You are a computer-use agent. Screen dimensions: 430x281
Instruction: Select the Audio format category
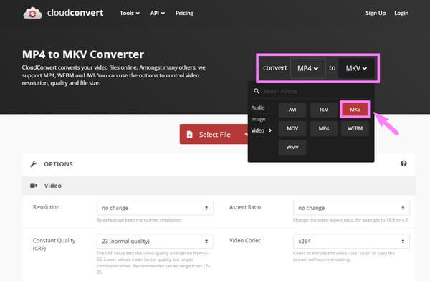[x=258, y=108]
